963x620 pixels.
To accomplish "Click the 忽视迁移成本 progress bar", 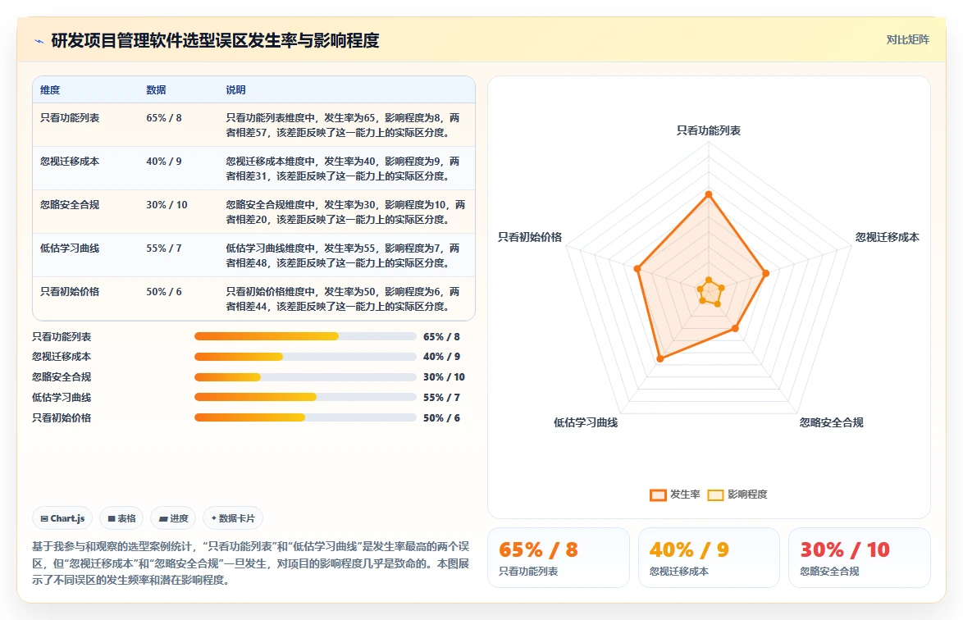I will 305,357.
